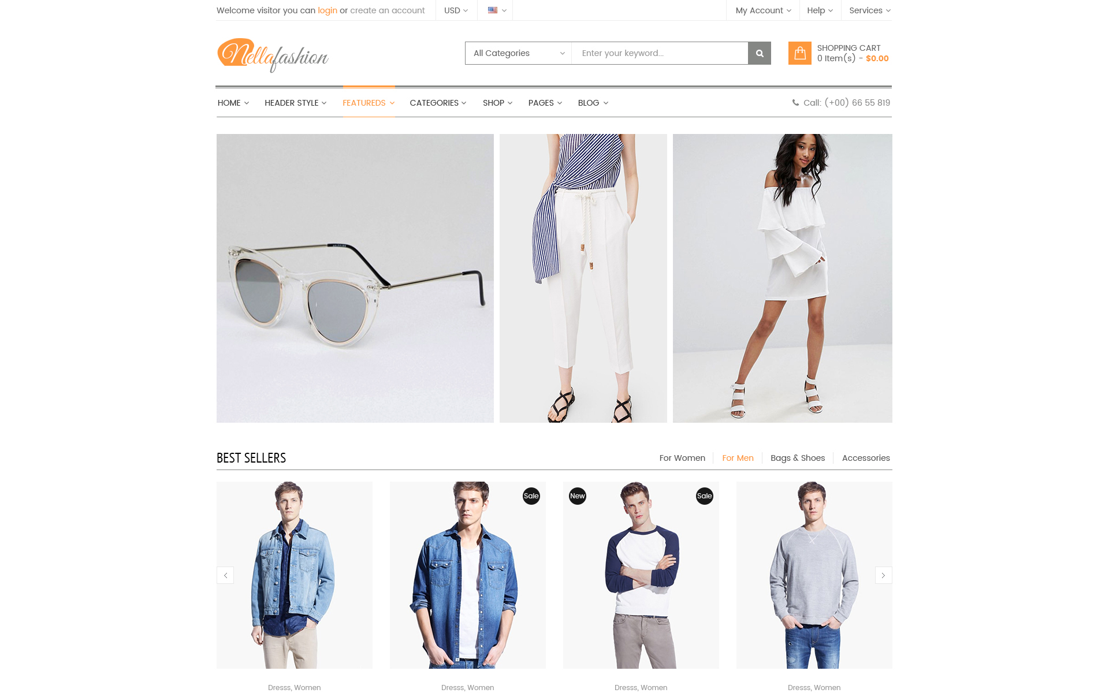This screenshot has width=1109, height=693.
Task: Click the create an account link
Action: (x=388, y=10)
